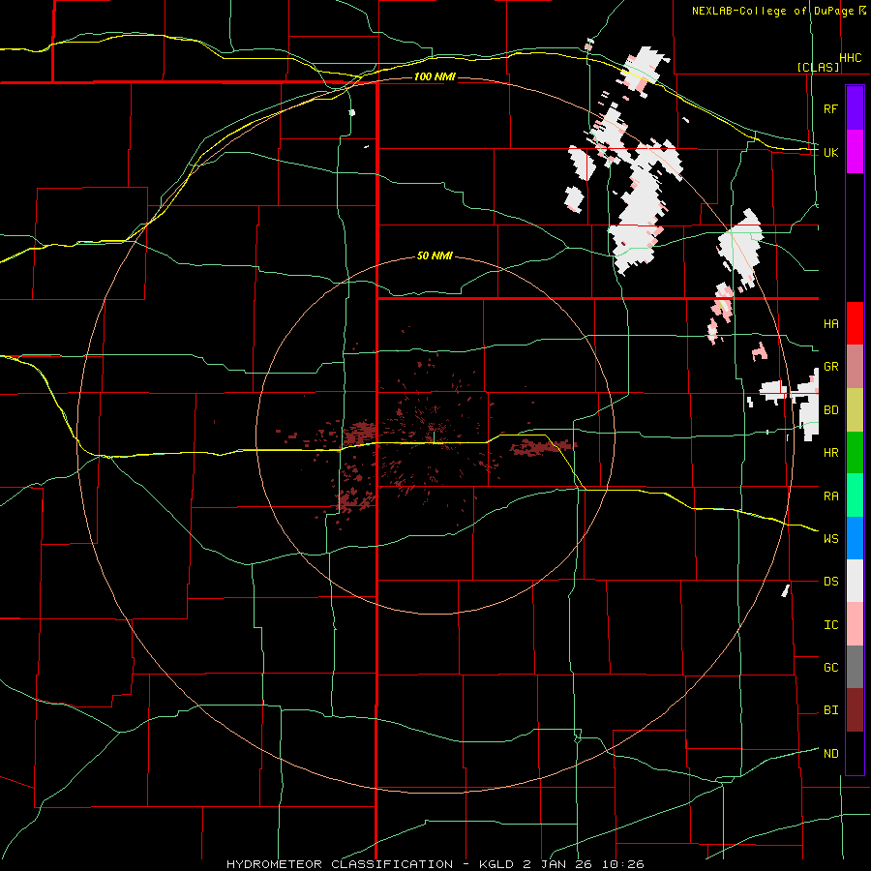
Task: Click the WS legend label
Action: [x=830, y=539]
